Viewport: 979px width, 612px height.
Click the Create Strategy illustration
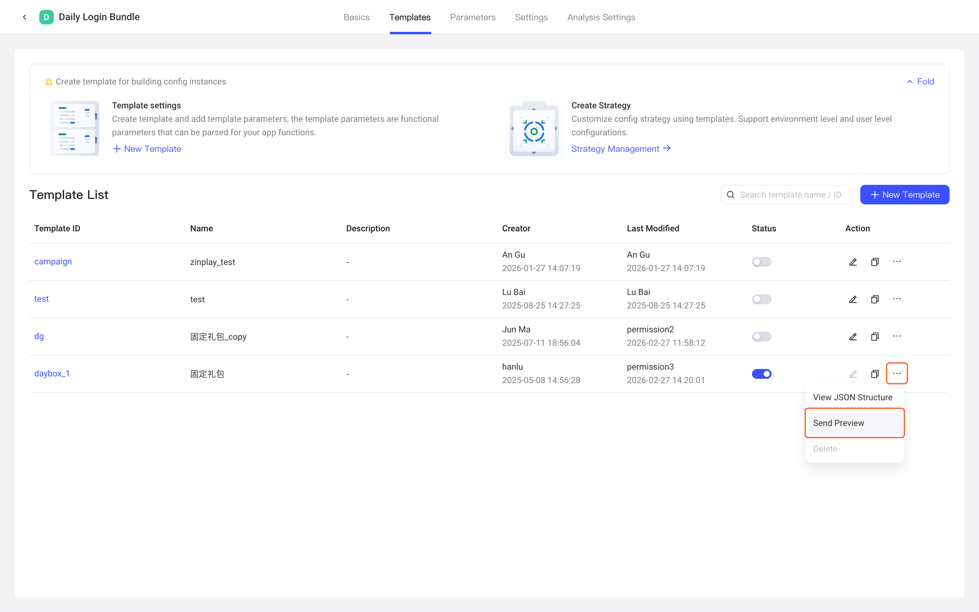tap(534, 128)
